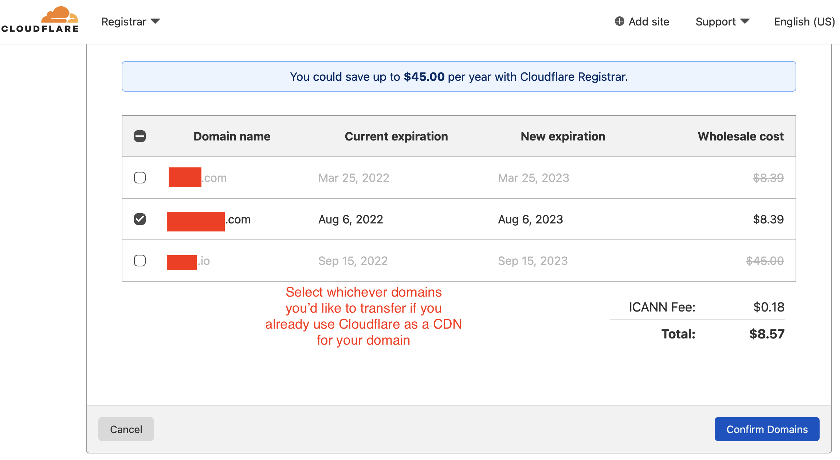Check the .io domain expiring Sep 15, 2022
The width and height of the screenshot is (840, 460).
click(x=140, y=261)
